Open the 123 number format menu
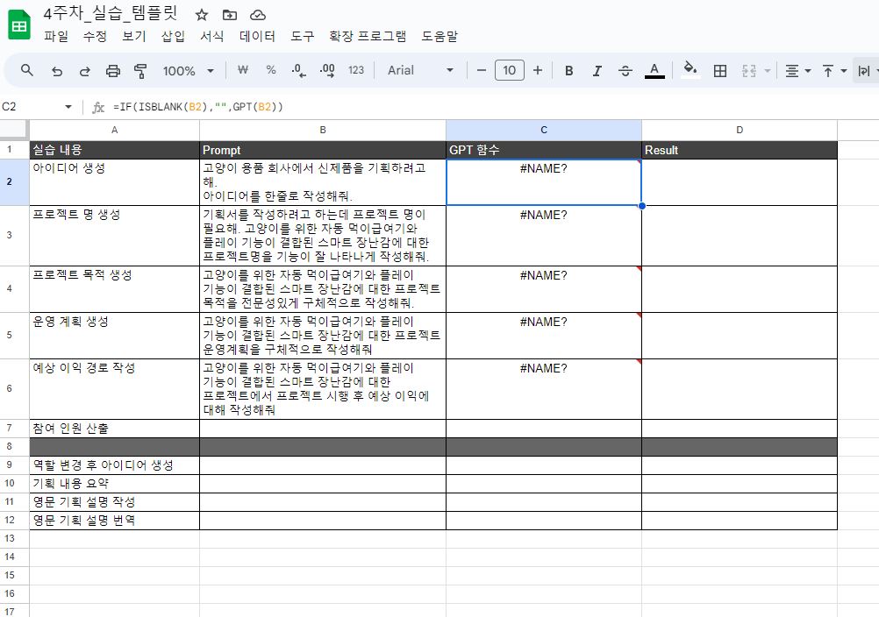 [356, 70]
